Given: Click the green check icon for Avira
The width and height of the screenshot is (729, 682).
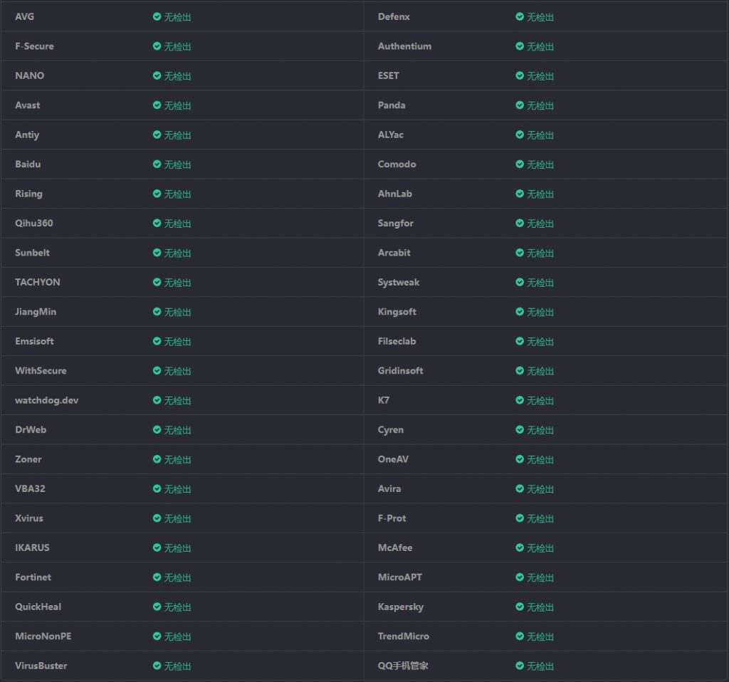Looking at the screenshot, I should 520,488.
